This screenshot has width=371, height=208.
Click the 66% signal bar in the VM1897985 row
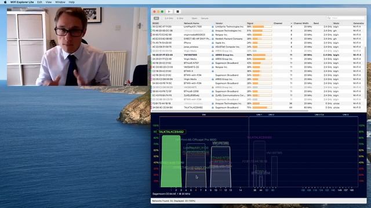(262, 55)
